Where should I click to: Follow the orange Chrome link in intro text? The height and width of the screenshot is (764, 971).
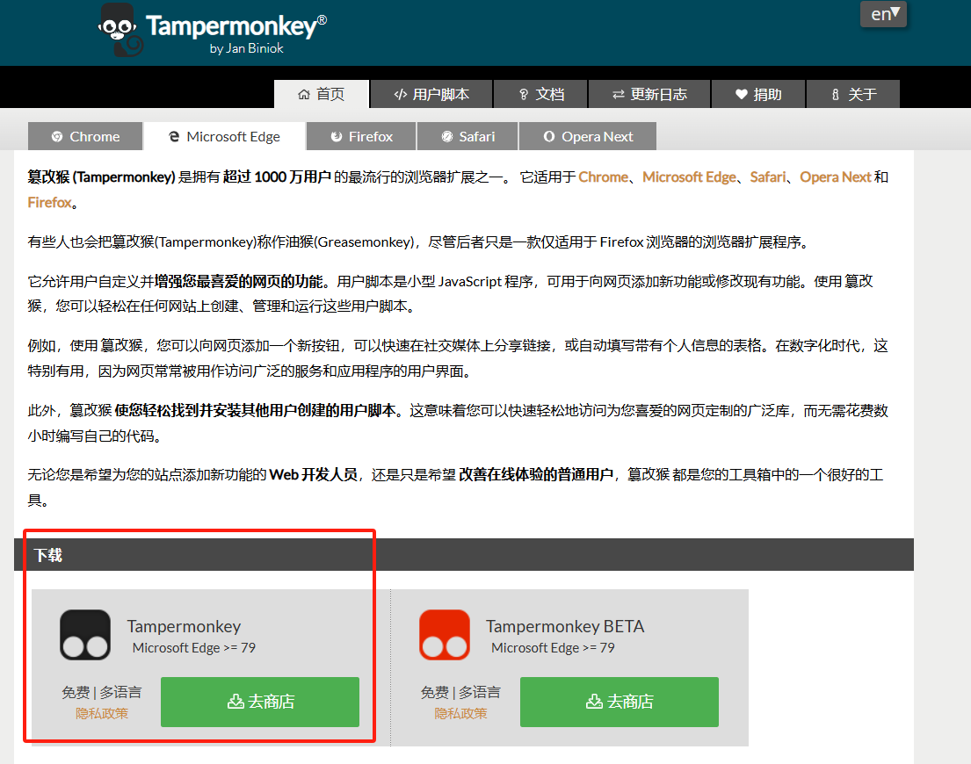[x=603, y=177]
